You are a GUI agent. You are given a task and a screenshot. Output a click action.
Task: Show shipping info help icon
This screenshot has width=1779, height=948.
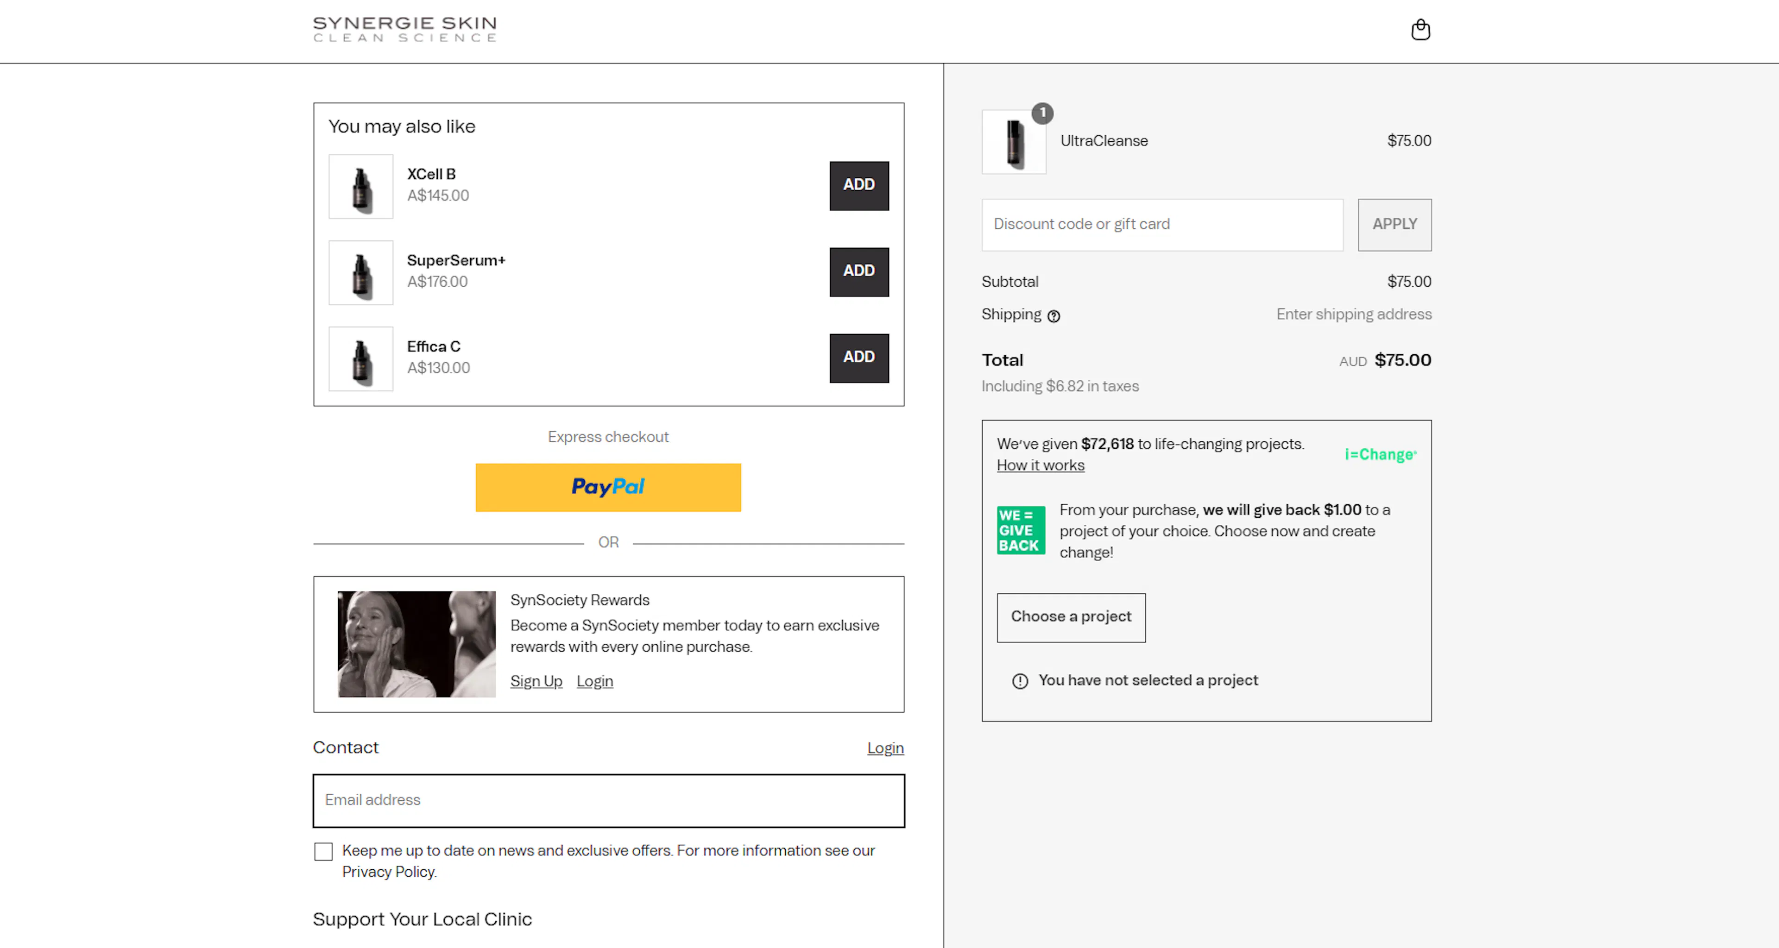(1053, 316)
